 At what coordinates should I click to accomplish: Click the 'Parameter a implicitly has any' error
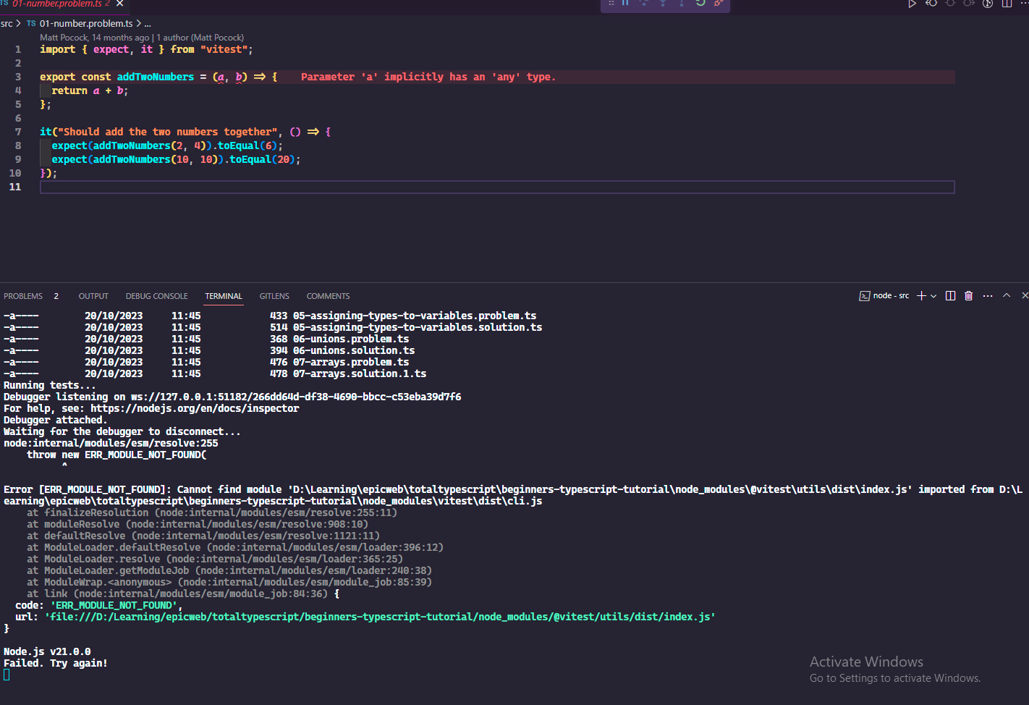(428, 77)
